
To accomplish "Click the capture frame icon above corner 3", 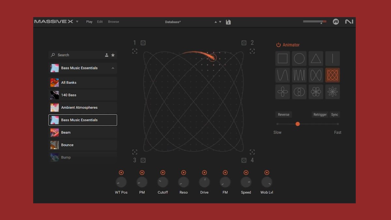I will pyautogui.click(x=135, y=152).
